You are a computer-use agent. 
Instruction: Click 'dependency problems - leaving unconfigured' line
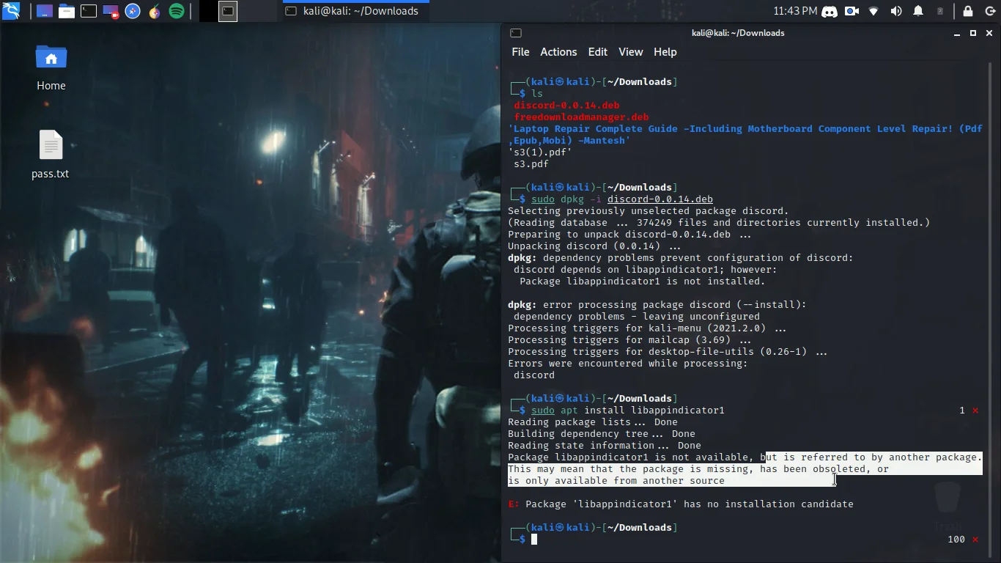pyautogui.click(x=637, y=317)
